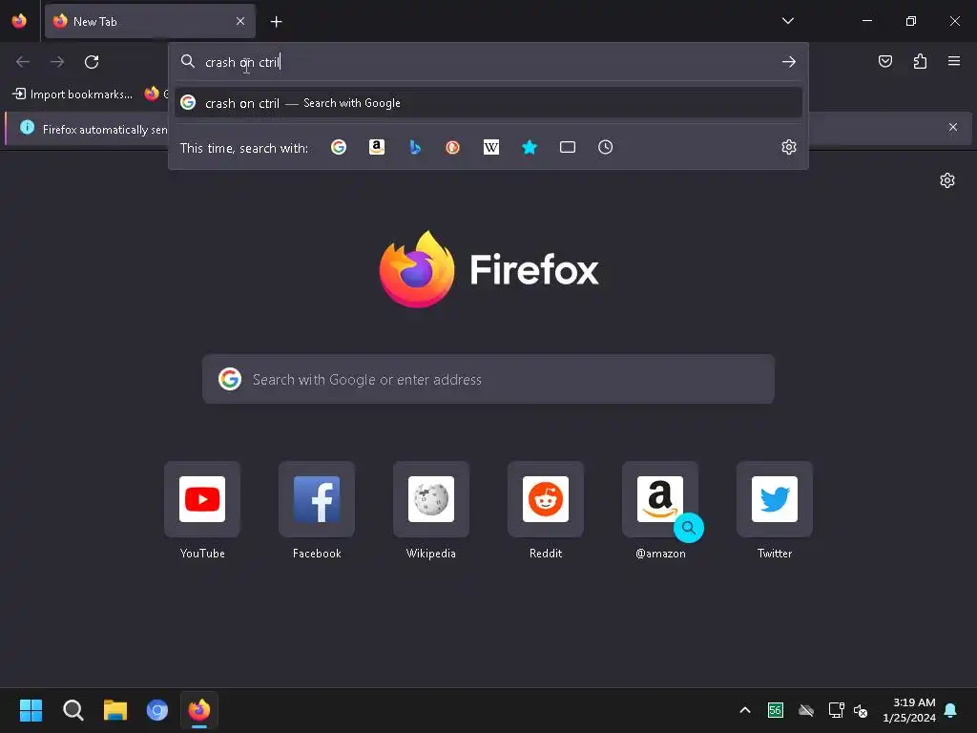Open the Windows Start menu
Viewport: 977px width, 733px height.
[31, 710]
